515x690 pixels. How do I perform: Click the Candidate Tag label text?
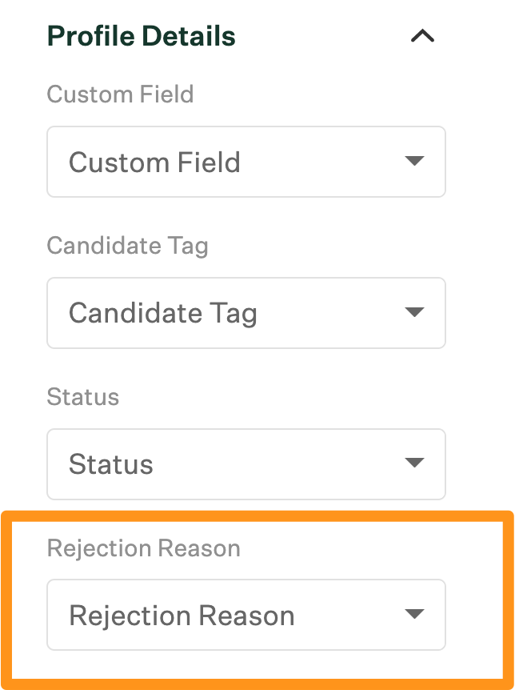coord(127,246)
